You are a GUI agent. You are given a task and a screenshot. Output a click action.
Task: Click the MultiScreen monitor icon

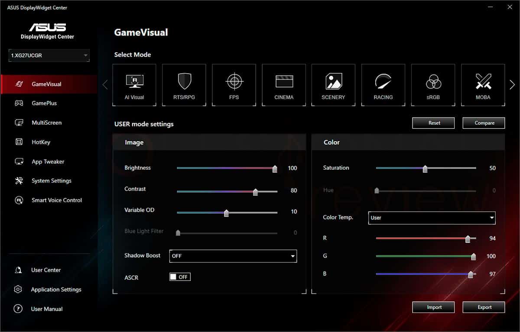point(19,123)
